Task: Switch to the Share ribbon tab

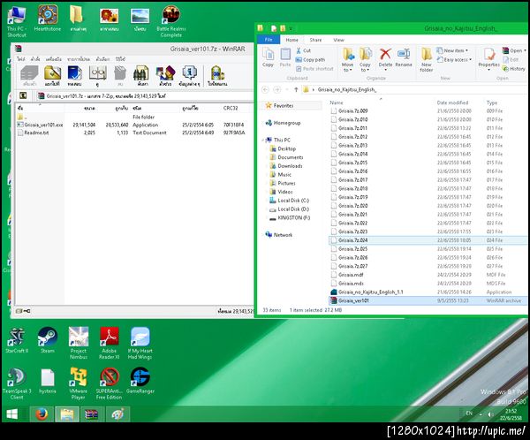Action: tap(315, 40)
